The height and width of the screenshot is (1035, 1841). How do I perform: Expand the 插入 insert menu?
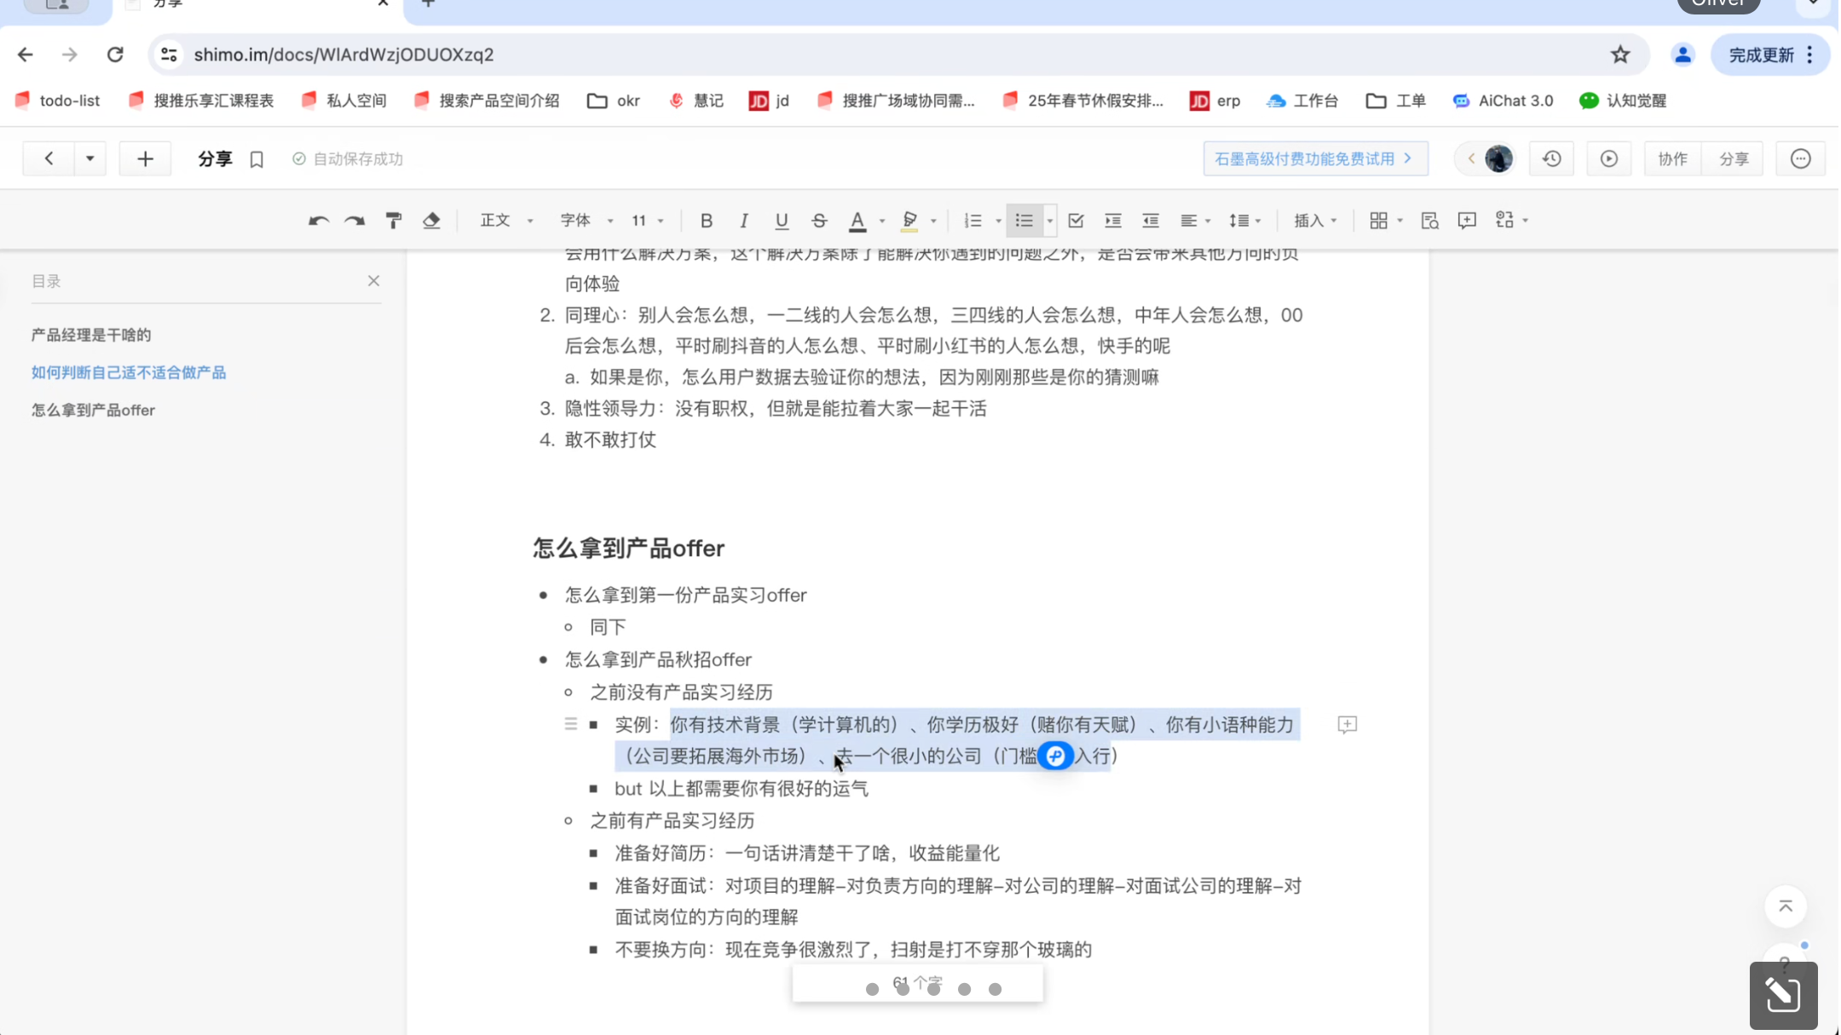[x=1315, y=221]
